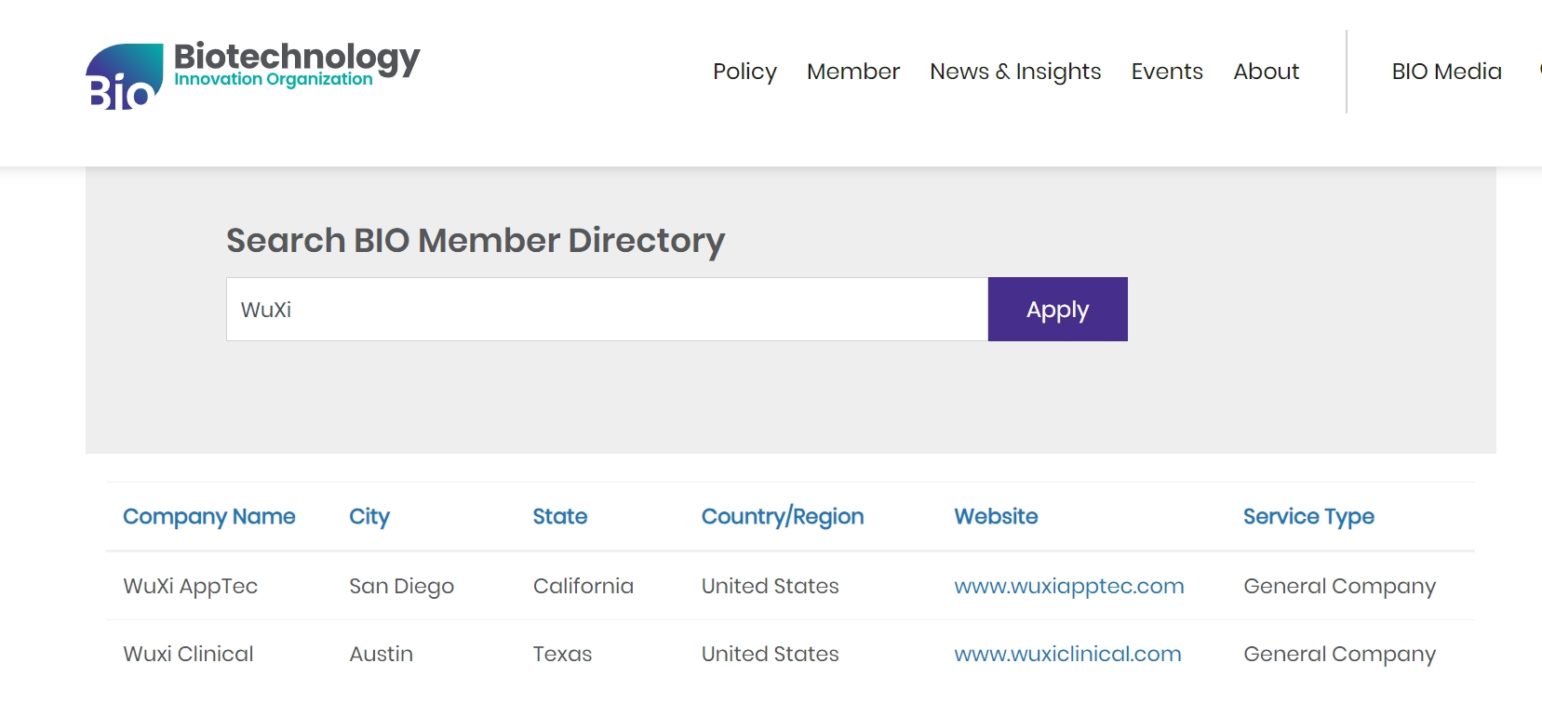Select the WuXi AppTec company name cell
The image size is (1542, 703).
[x=191, y=586]
